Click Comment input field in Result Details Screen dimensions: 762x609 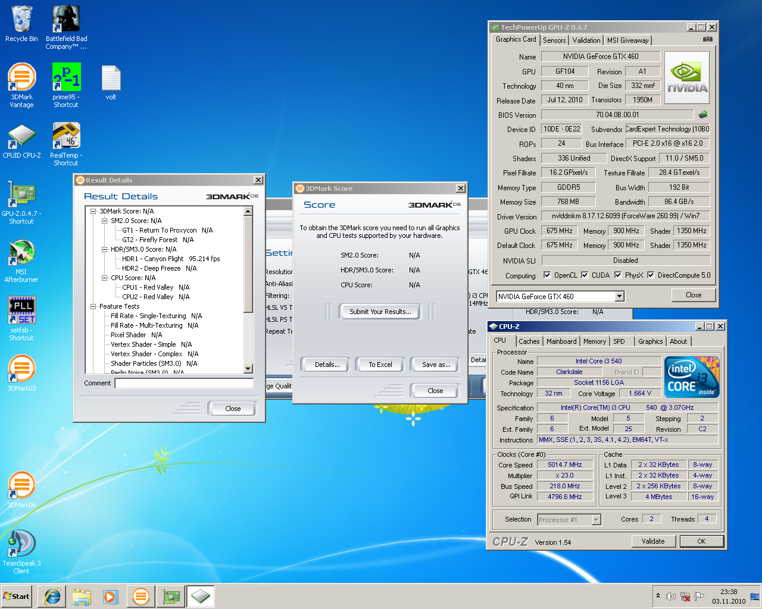point(184,383)
